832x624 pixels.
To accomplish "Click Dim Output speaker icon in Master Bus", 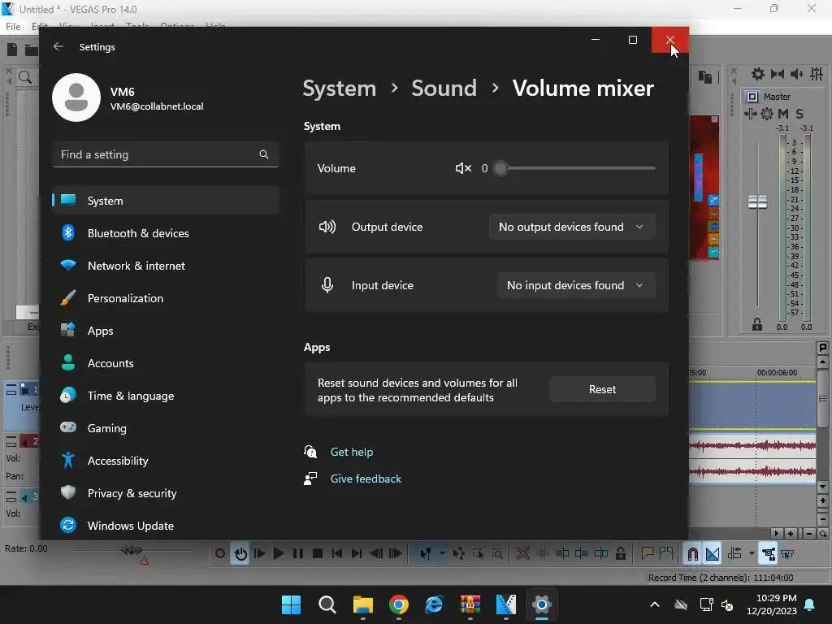I will coord(796,74).
